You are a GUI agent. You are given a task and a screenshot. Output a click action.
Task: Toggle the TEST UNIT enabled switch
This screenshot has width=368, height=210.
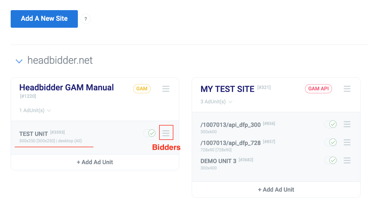[x=149, y=133]
